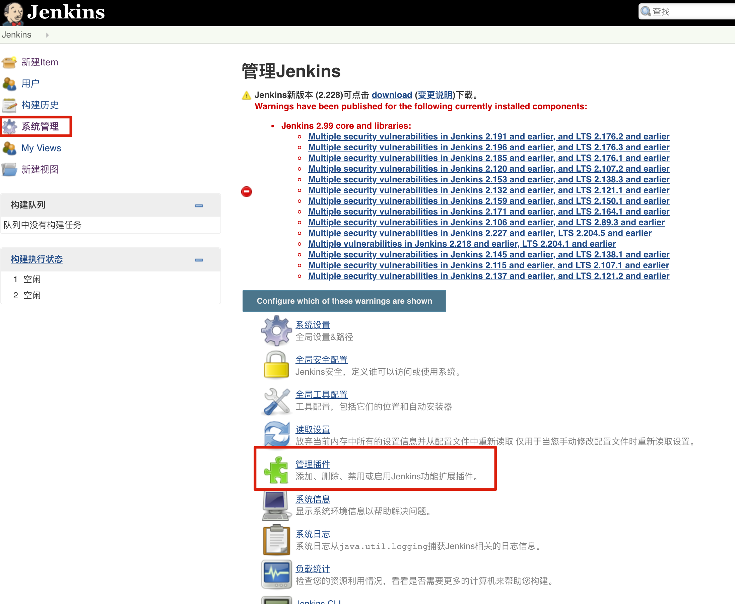The height and width of the screenshot is (604, 735).
Task: Click the 全局工具配置 wrench and screwdriver icon
Action: click(x=276, y=401)
